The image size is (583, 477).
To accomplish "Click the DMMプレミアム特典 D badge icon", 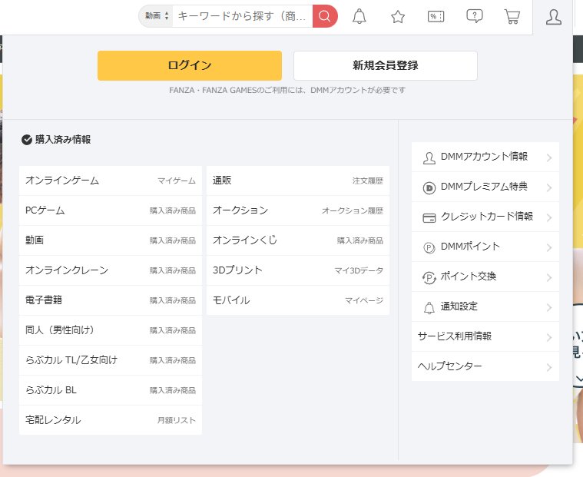I will tap(429, 187).
